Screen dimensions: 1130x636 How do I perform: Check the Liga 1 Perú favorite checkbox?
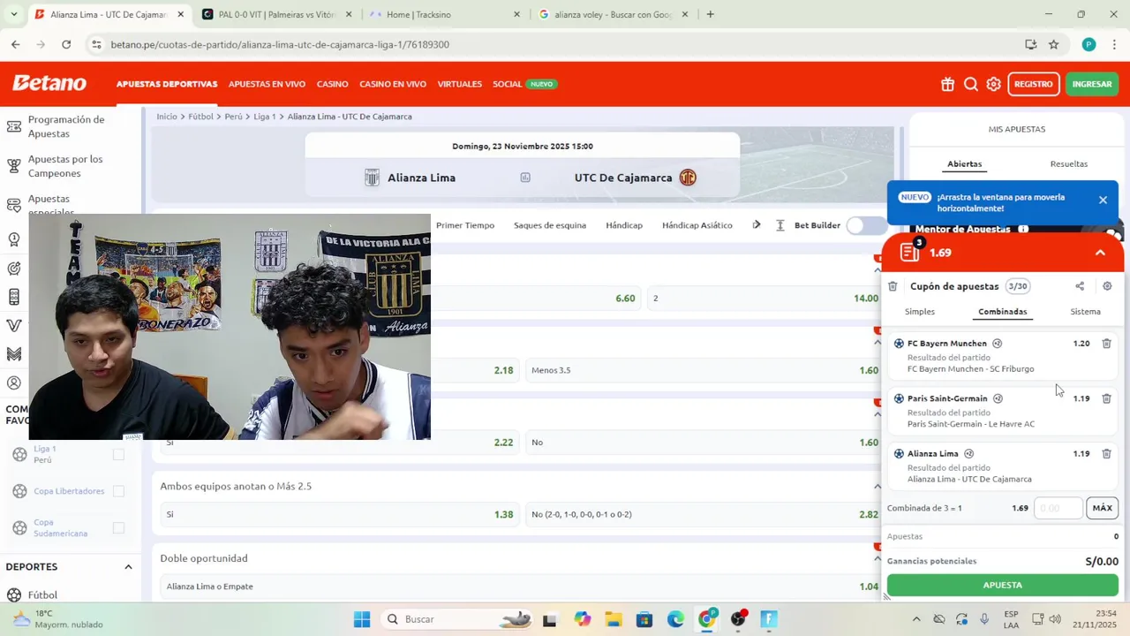[x=118, y=454]
